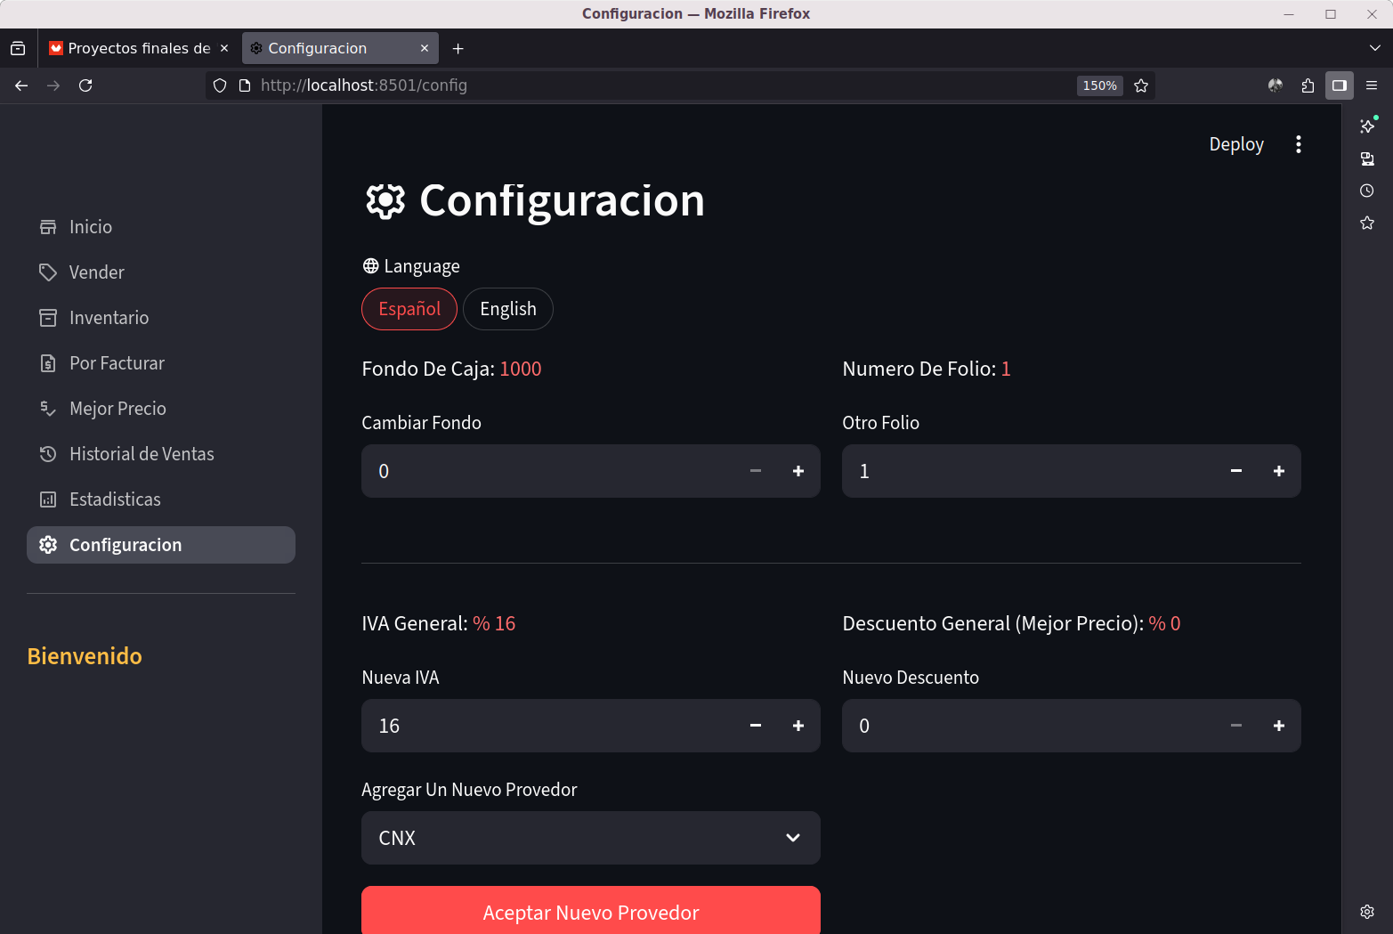The height and width of the screenshot is (934, 1393).
Task: Expand the CNX provider dropdown
Action: click(590, 838)
